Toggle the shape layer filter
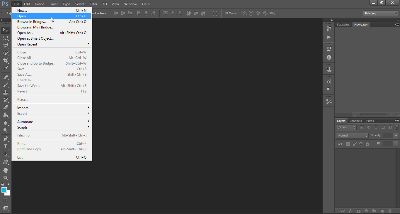Image resolution: width=400 pixels, height=214 pixels. pos(383,127)
